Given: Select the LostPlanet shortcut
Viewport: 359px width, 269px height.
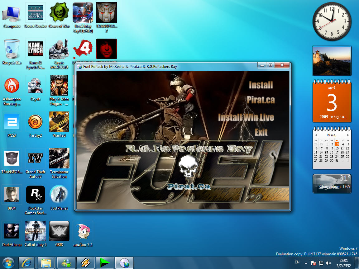Looking at the screenshot, I should (59, 194).
